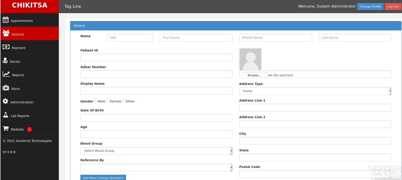Click the Browse file button
The width and height of the screenshot is (402, 180).
tap(254, 75)
